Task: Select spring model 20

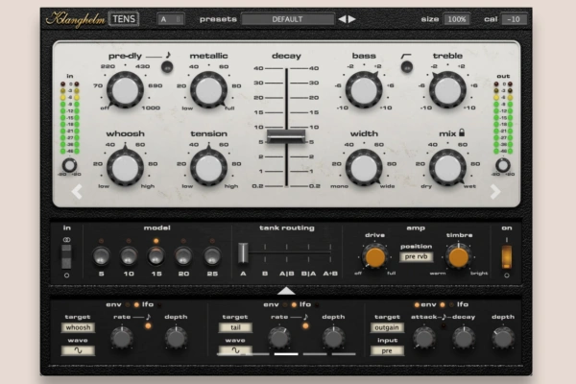Action: point(183,256)
